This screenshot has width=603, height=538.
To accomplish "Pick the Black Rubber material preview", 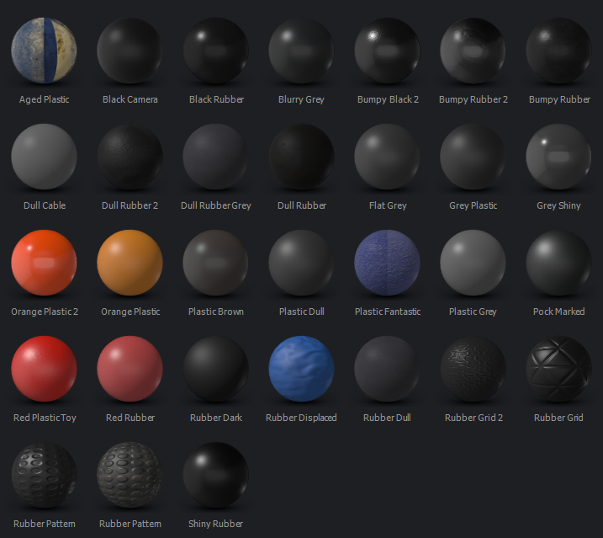I will [216, 51].
